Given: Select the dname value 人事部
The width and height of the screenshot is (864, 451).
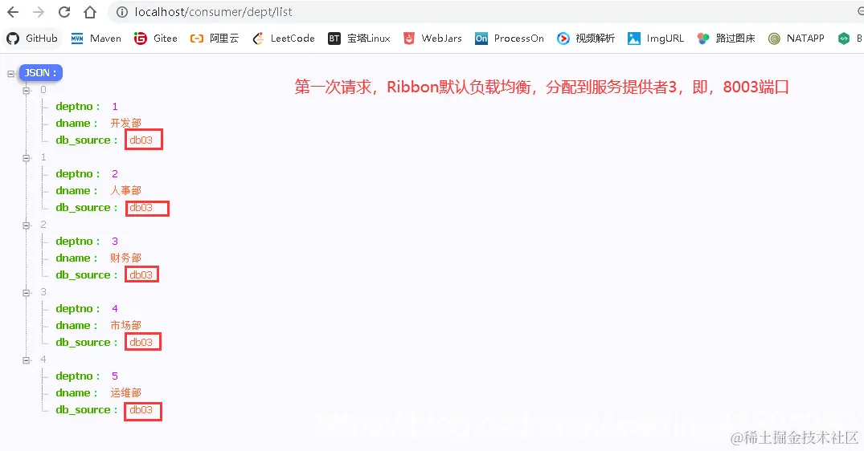Looking at the screenshot, I should [125, 190].
